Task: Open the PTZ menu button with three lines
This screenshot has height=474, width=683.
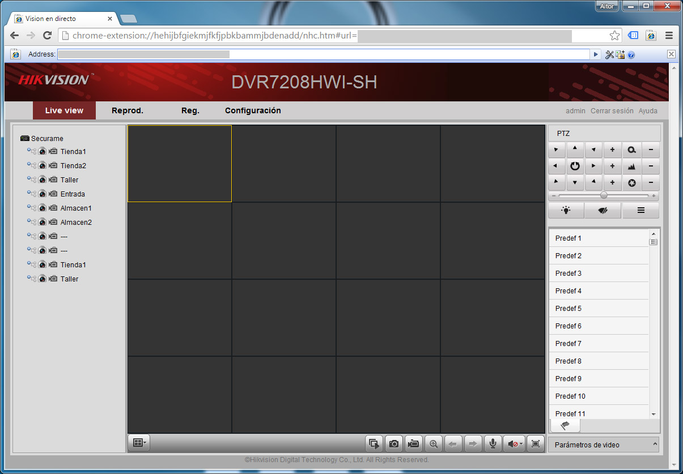Action: [x=640, y=210]
